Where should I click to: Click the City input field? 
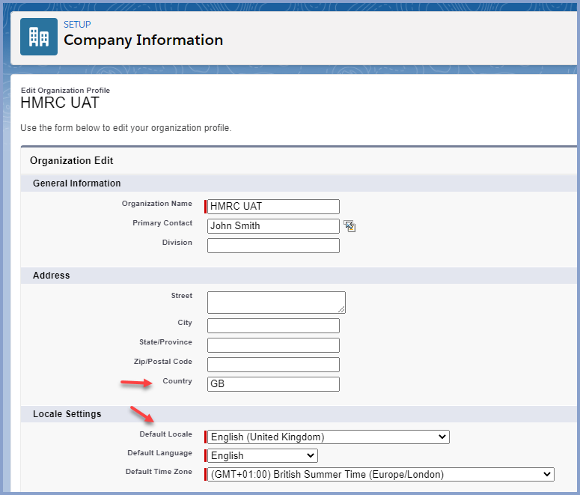pos(273,326)
